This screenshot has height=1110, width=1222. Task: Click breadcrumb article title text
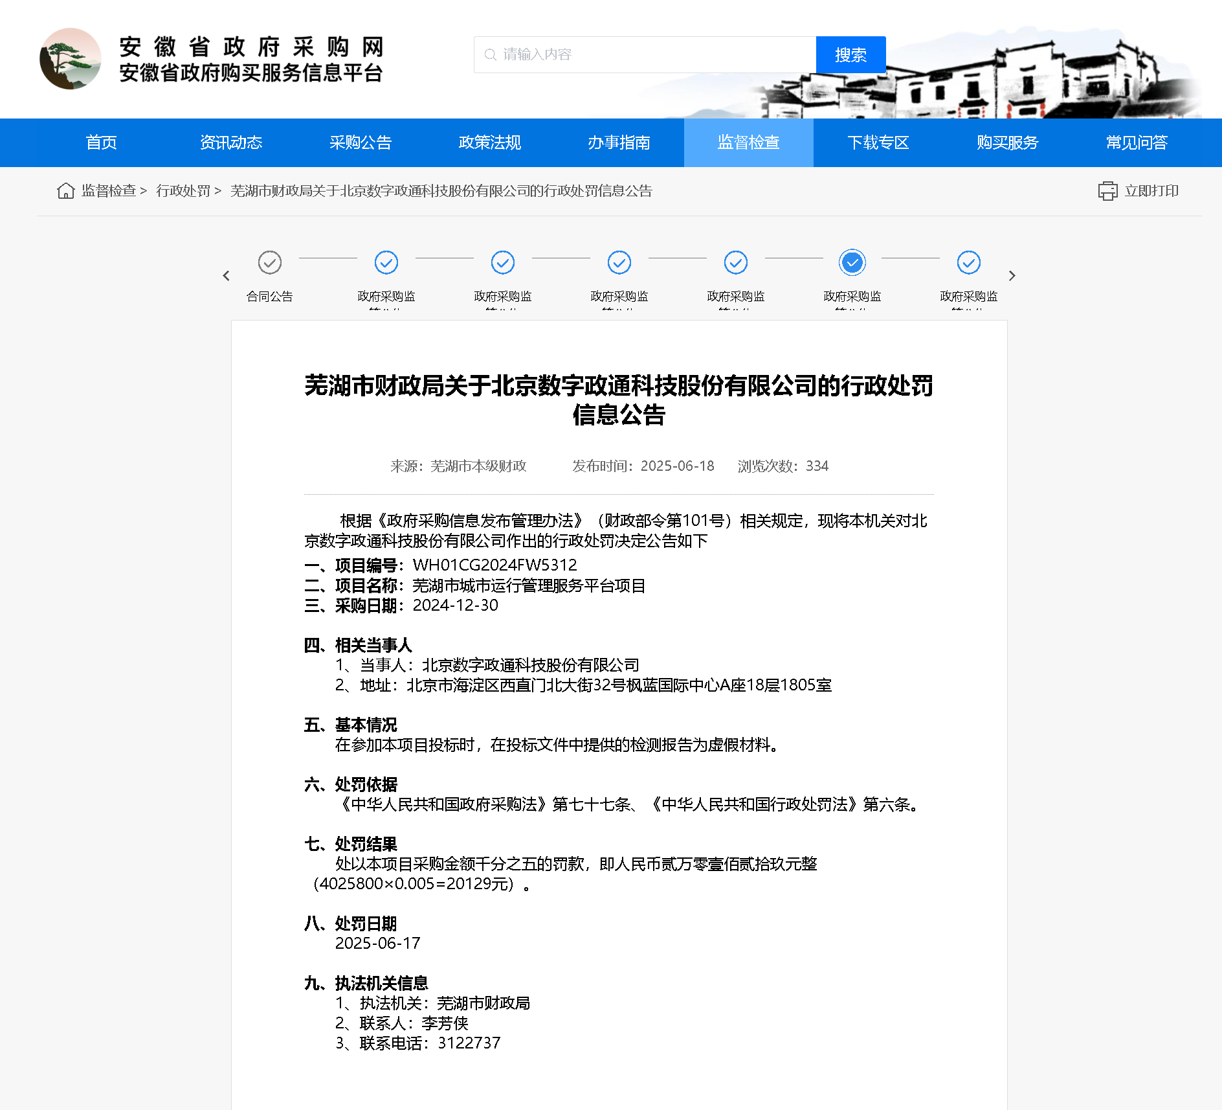pos(441,191)
